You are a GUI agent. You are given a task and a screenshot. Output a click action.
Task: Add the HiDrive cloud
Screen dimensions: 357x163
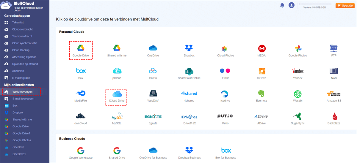pyautogui.click(x=262, y=71)
